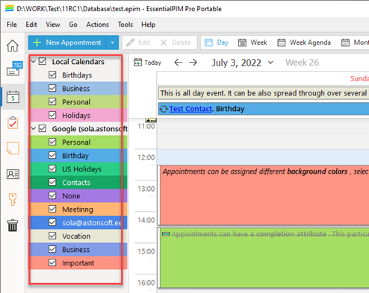Open the Notes module sticky note icon

(x=13, y=148)
